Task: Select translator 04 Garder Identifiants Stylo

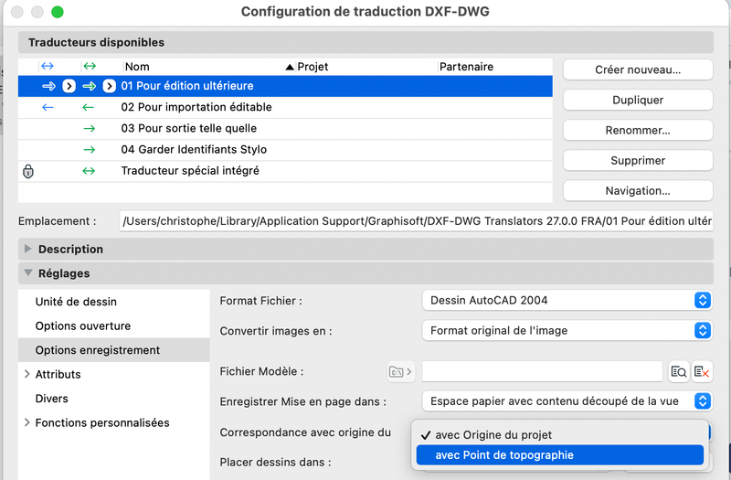Action: [x=285, y=150]
